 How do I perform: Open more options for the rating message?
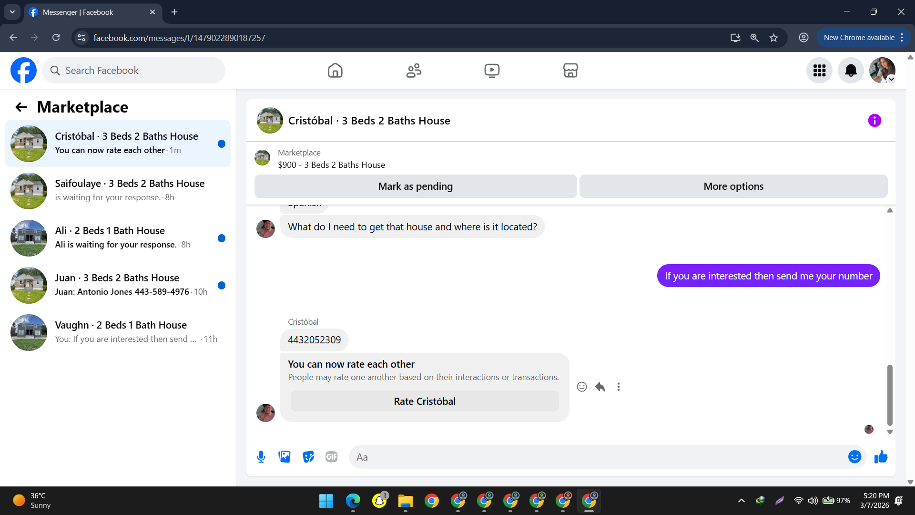coord(619,387)
